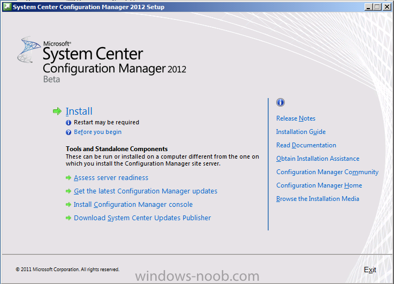Click the 'Restart may be required' text
This screenshot has width=394, height=284.
tap(107, 122)
